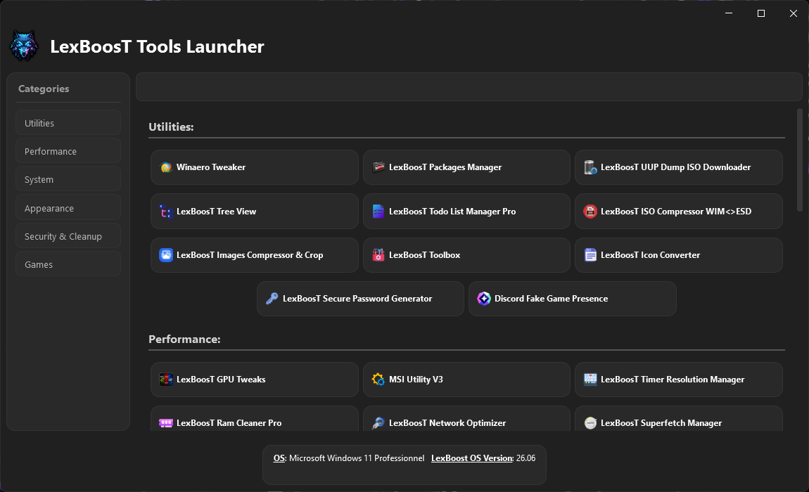
Task: Launch Winaero Tweaker
Action: [255, 167]
